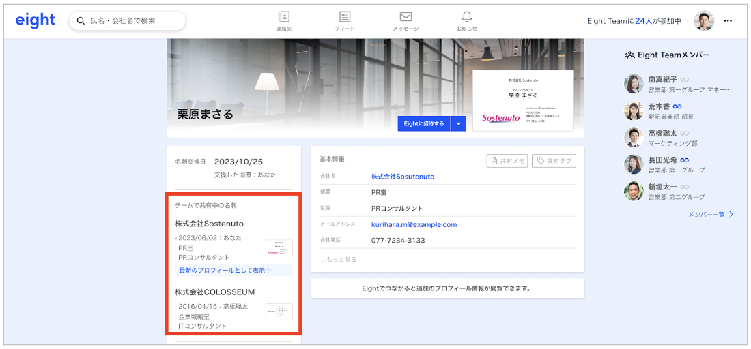Click 南真紀子's member avatar
The width and height of the screenshot is (751, 349).
(634, 84)
